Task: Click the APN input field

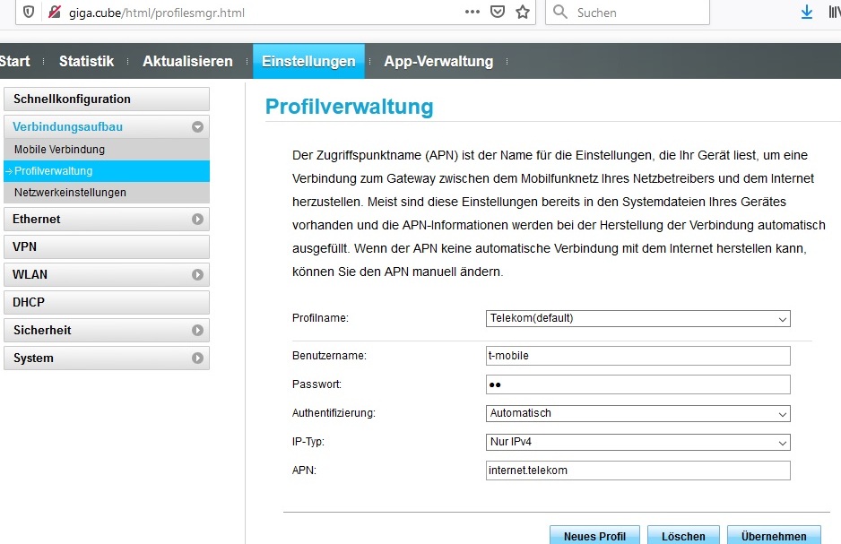Action: (637, 471)
